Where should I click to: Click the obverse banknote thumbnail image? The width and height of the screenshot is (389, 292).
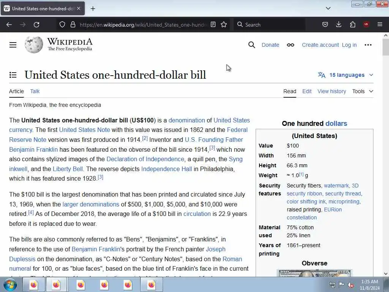pyautogui.click(x=314, y=273)
